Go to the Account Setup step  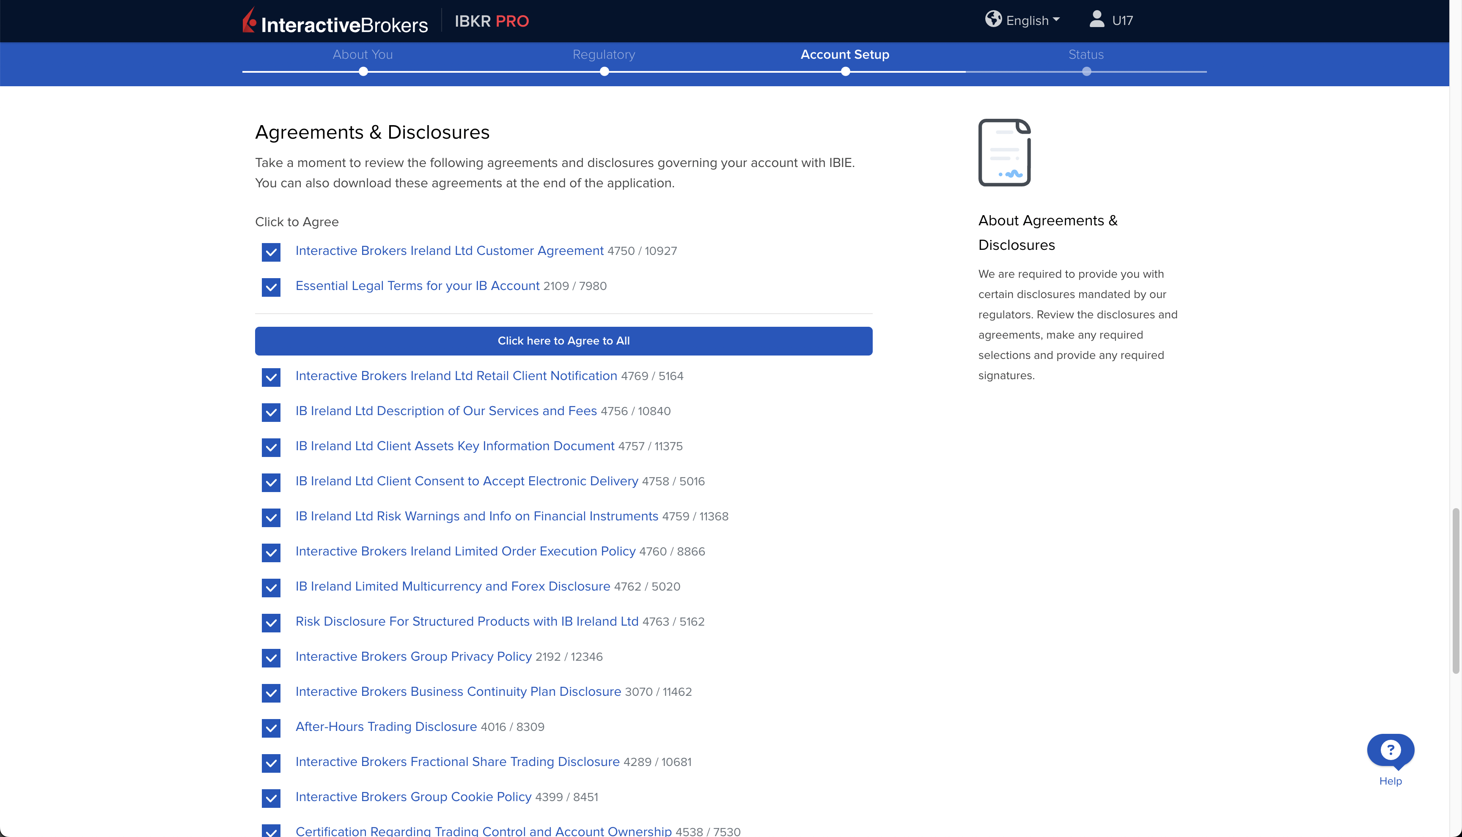pos(844,55)
